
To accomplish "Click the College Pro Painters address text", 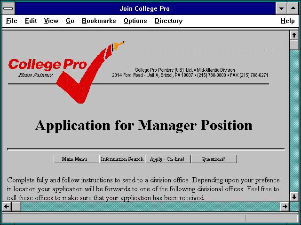I will pyautogui.click(x=190, y=73).
